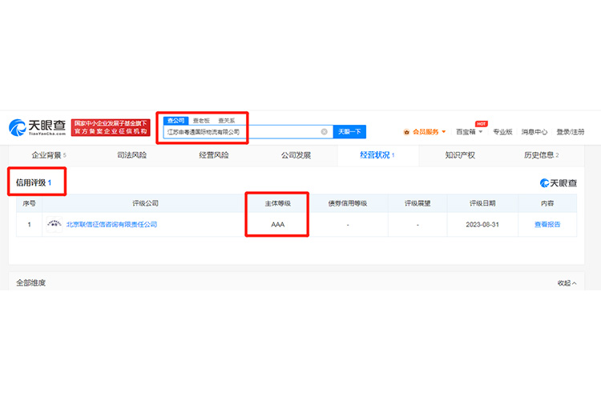Open the 百宝箱 dropdown
601x400 pixels.
(x=469, y=132)
